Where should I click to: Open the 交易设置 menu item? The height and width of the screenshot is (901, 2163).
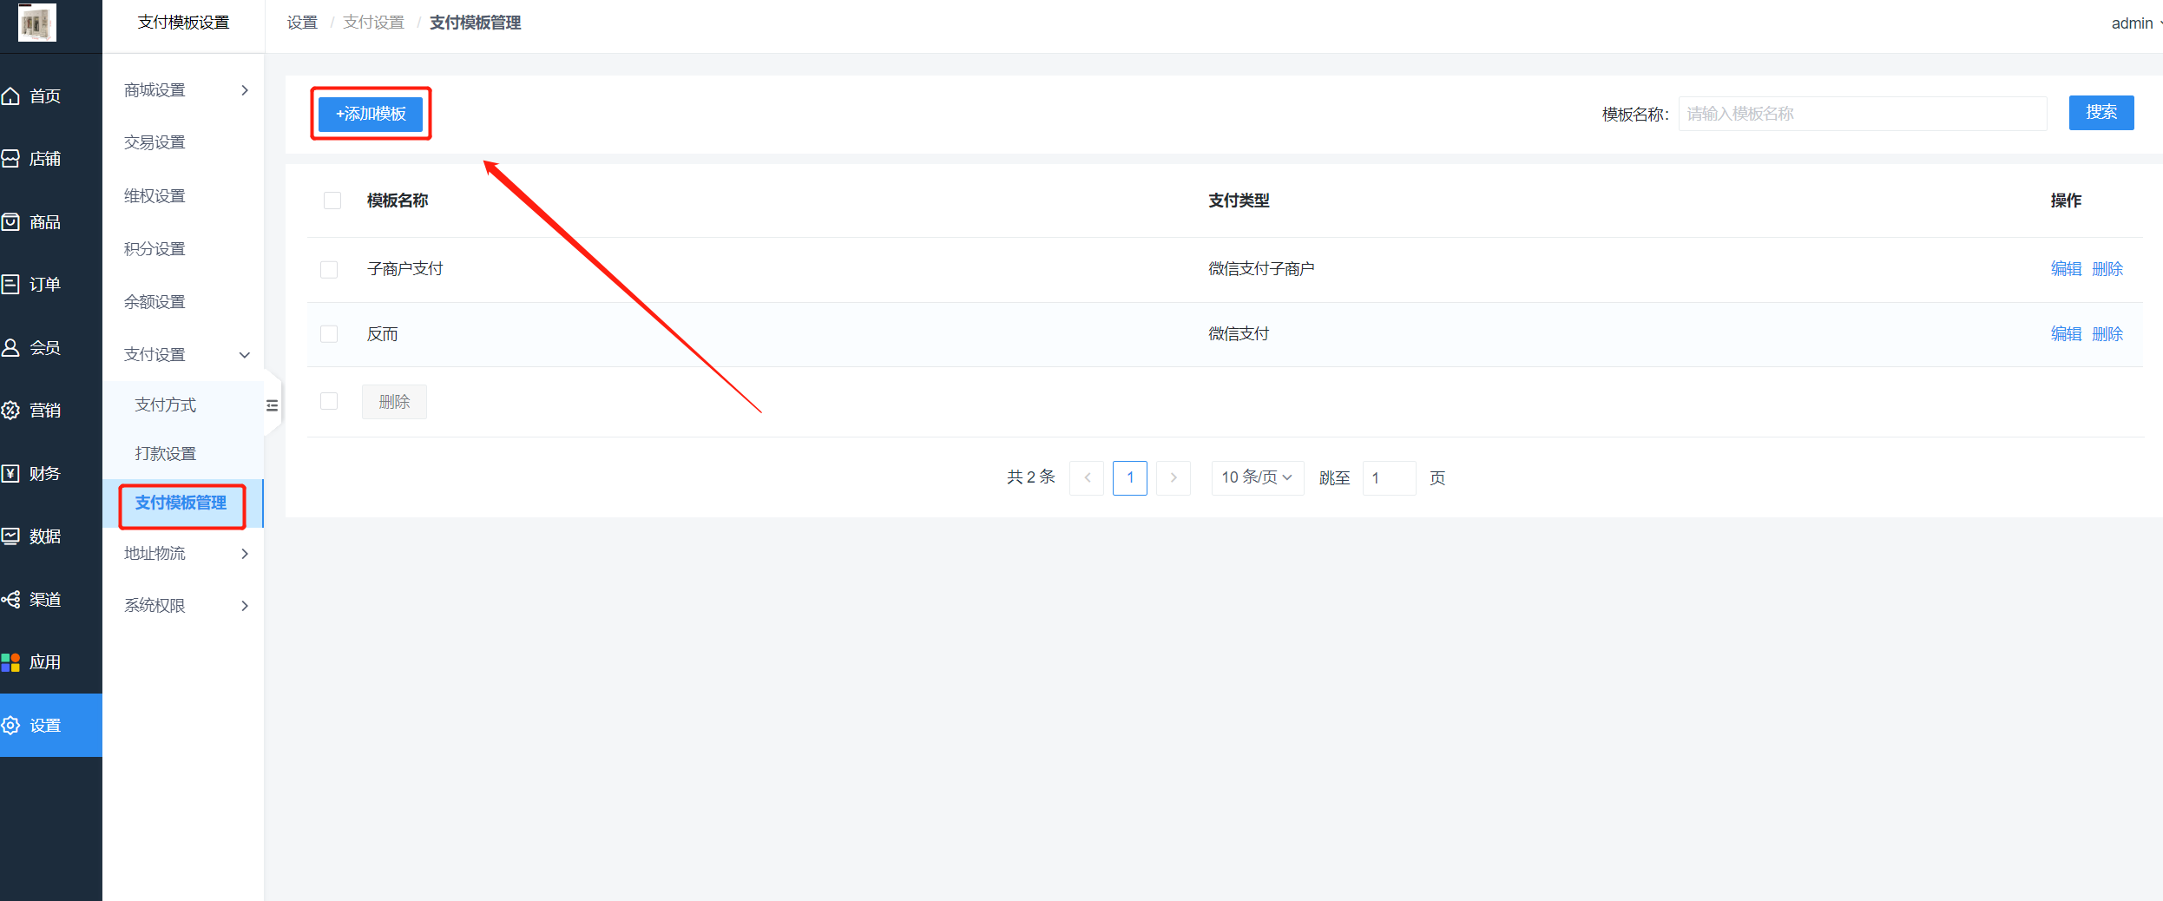pos(155,142)
